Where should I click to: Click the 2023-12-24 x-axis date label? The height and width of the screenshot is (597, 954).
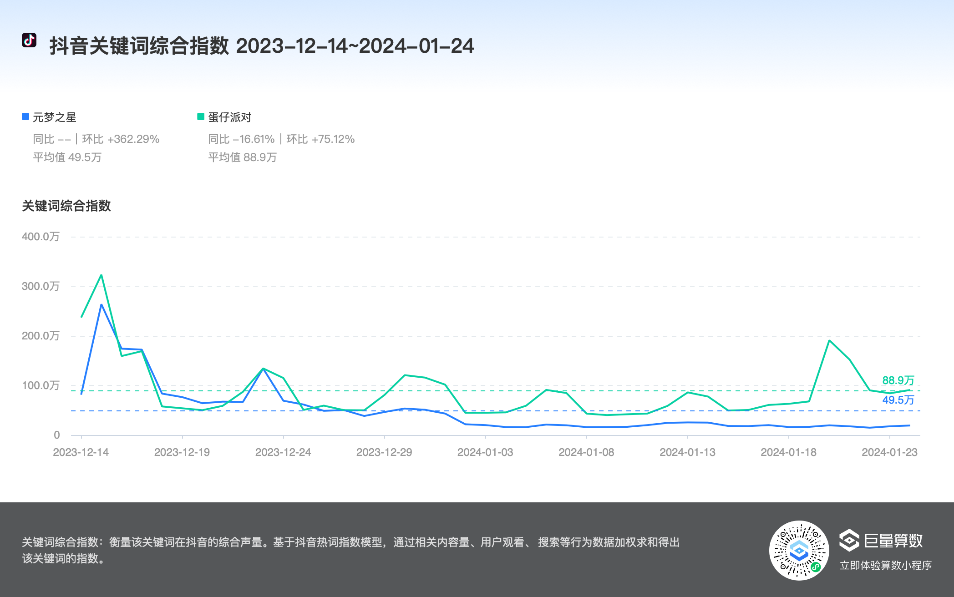283,452
